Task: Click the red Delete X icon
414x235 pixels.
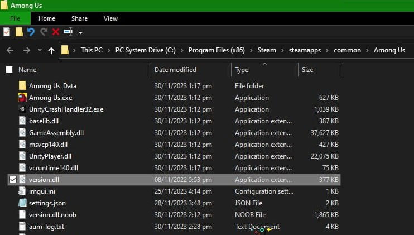Action: click(56, 32)
